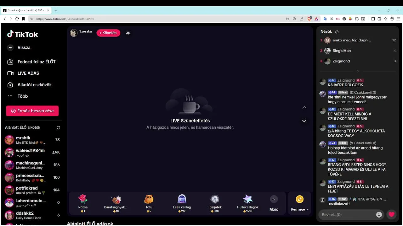Go forward in the browser

click(11, 19)
